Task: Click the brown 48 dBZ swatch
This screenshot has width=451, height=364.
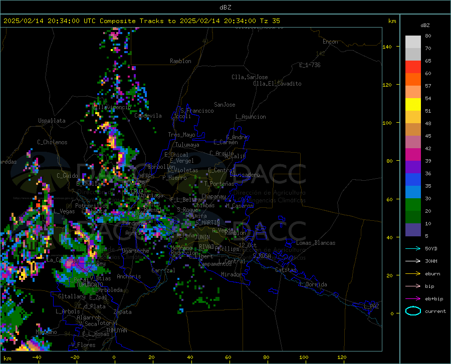Action: (x=413, y=129)
